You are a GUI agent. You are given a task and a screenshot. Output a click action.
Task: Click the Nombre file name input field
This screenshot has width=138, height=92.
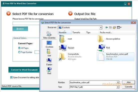point(93,82)
